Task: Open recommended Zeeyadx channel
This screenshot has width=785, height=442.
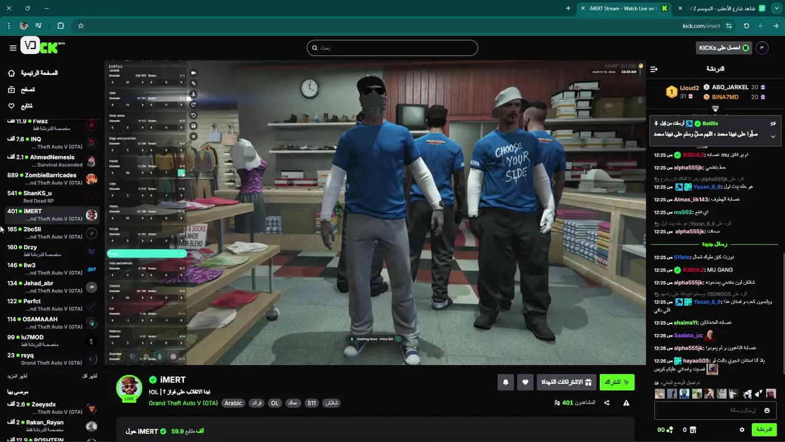Action: tap(53, 408)
